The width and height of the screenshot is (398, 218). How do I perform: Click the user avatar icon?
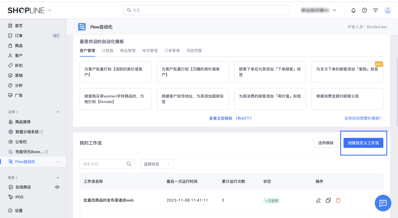pos(388,10)
